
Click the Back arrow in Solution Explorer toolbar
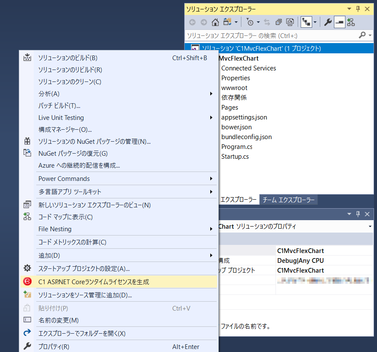192,22
